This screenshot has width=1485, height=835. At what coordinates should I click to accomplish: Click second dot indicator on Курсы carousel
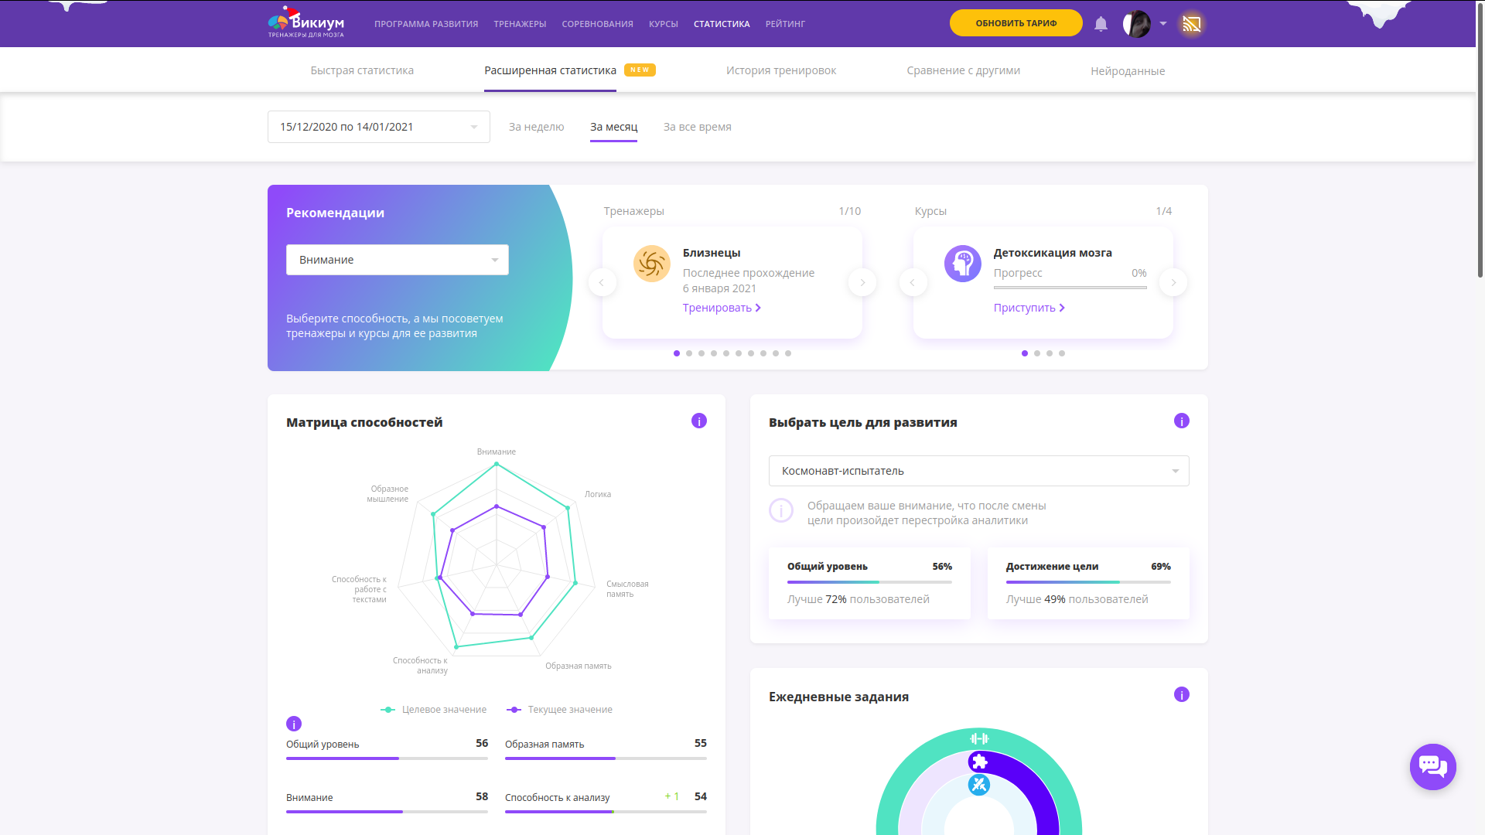click(x=1037, y=354)
